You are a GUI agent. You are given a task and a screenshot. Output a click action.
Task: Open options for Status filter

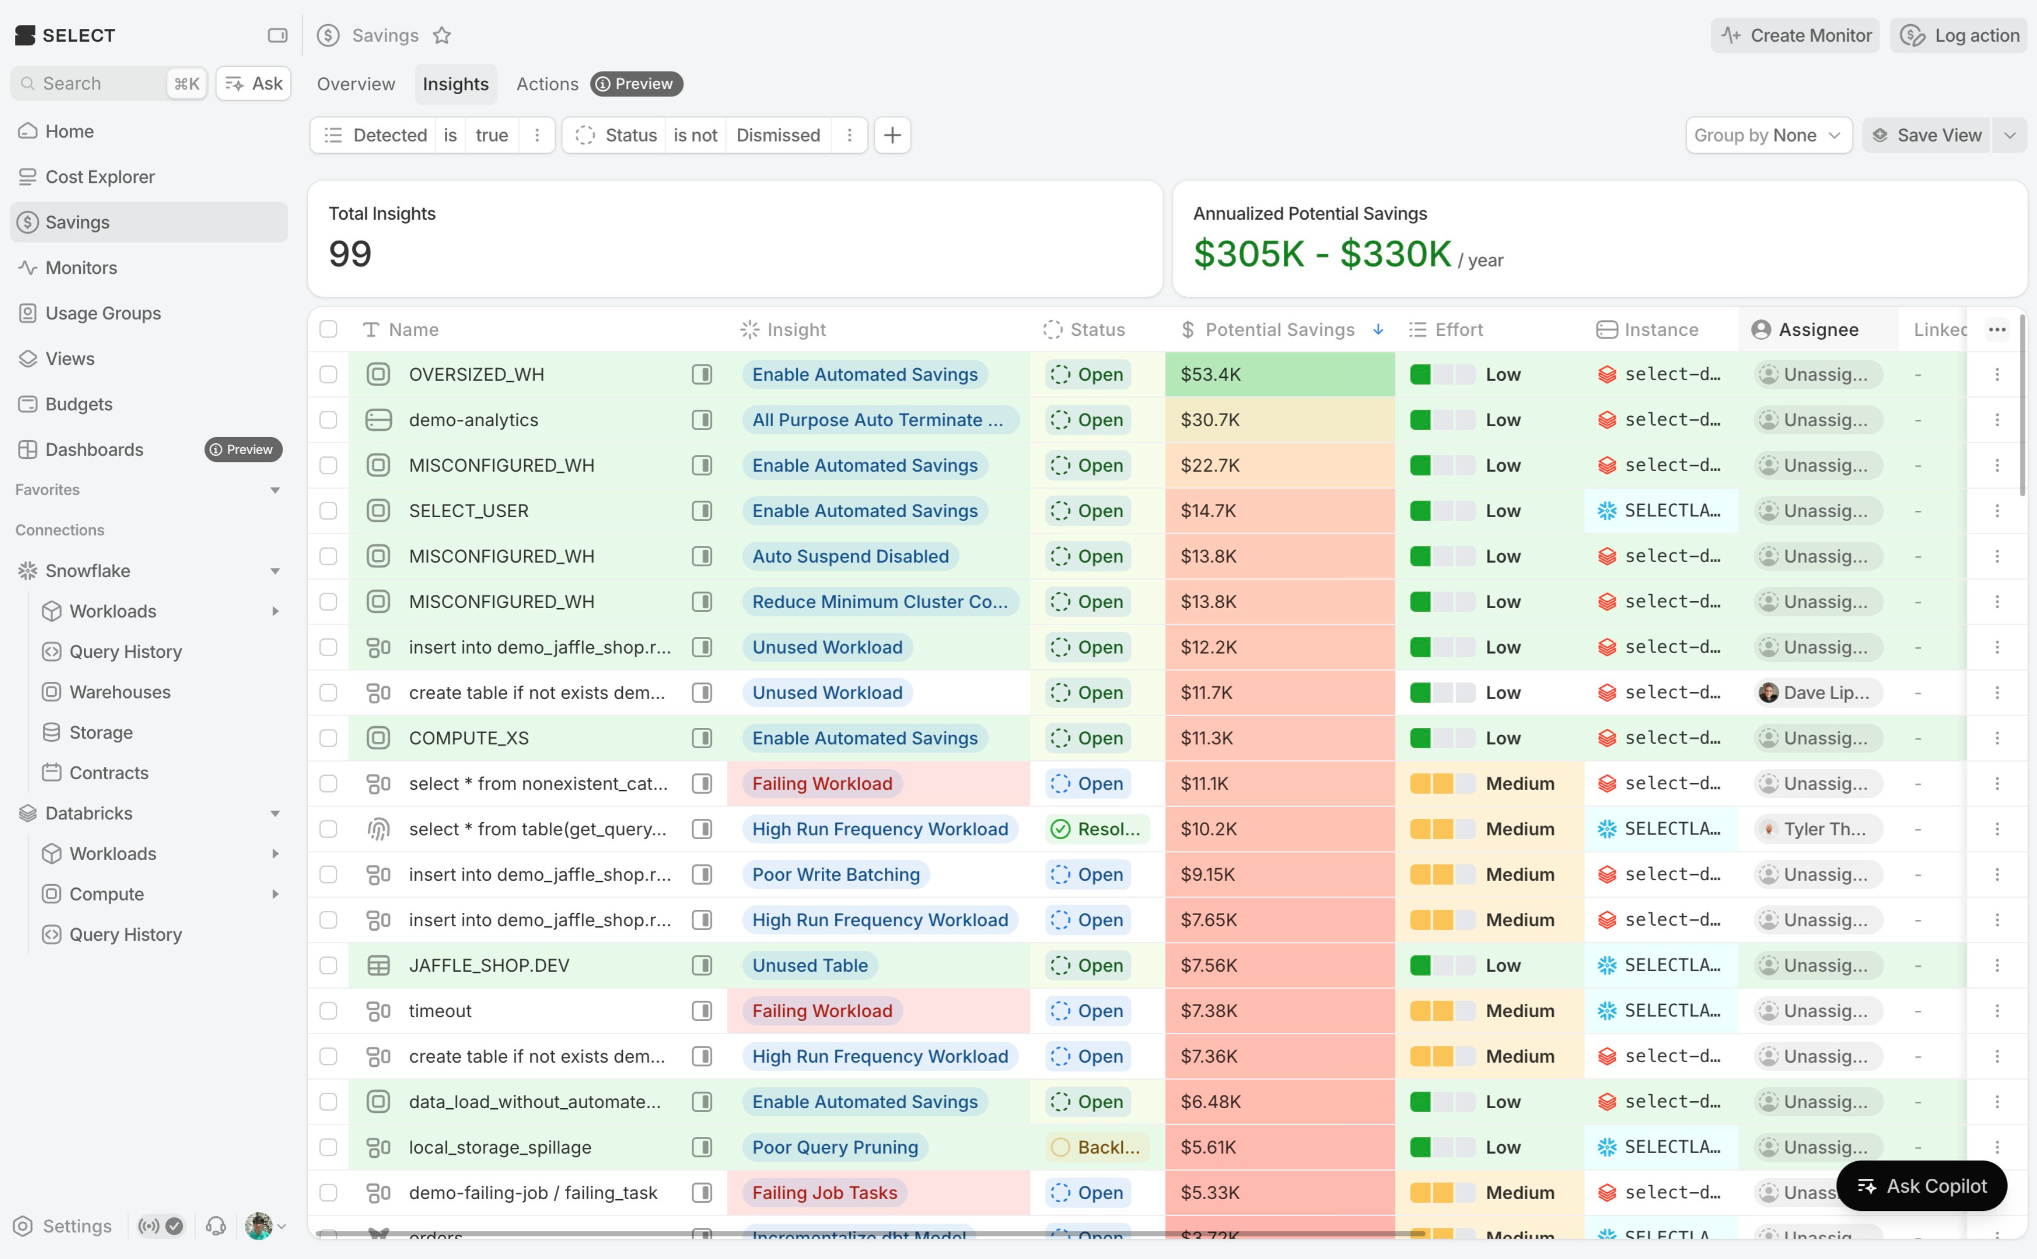849,135
